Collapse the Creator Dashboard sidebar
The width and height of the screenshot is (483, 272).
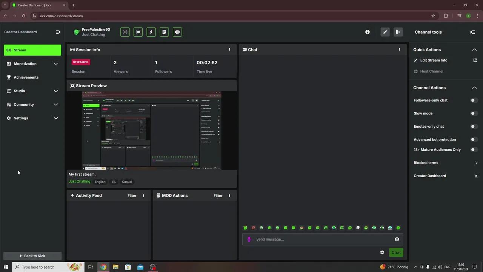(x=58, y=32)
